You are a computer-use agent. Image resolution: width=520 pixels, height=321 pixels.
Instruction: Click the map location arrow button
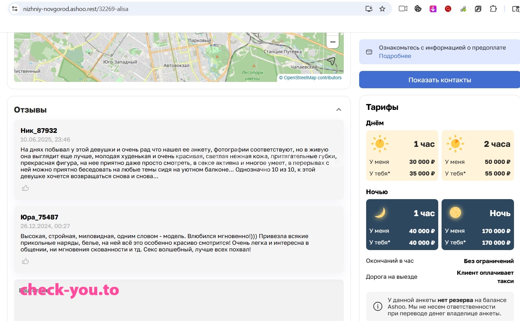pyautogui.click(x=331, y=61)
